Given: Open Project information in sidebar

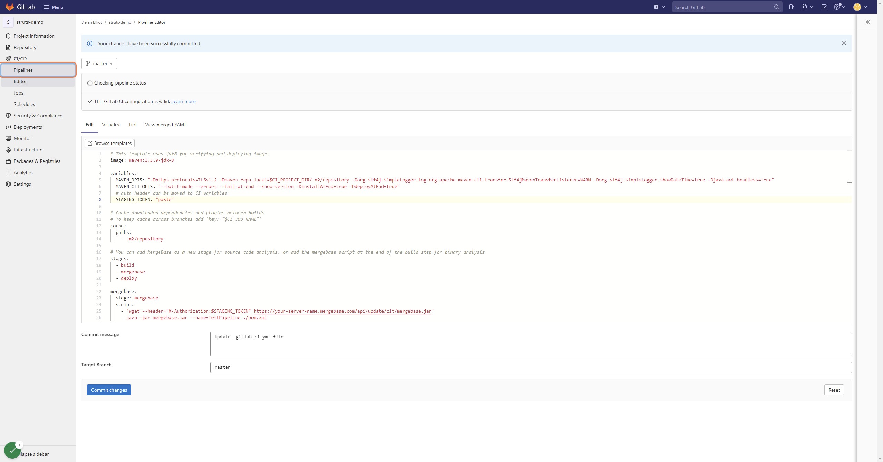Looking at the screenshot, I should point(38,36).
